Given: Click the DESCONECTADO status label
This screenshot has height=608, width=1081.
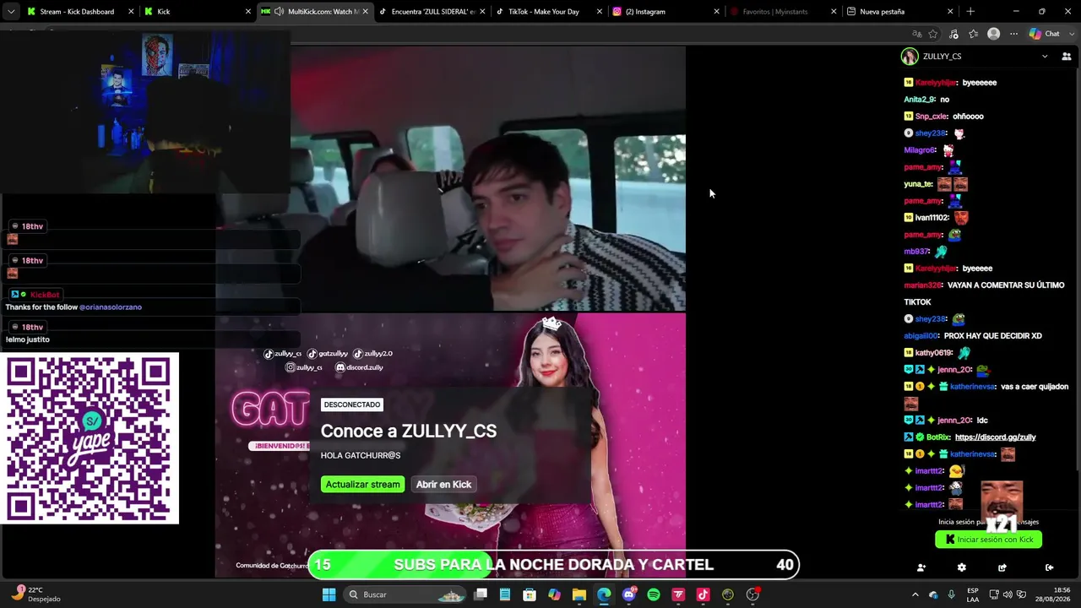Looking at the screenshot, I should 352,404.
